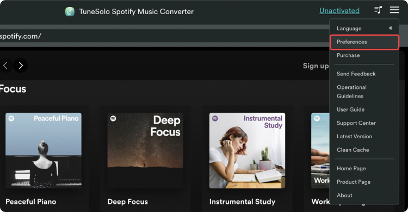Open the Peaceful Piano playlist cover
The height and width of the screenshot is (212, 408).
pos(44,151)
